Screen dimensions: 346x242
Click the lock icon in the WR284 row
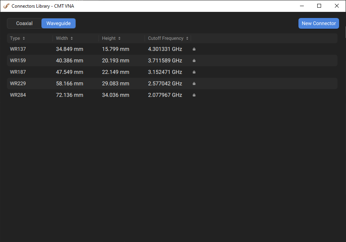point(194,95)
